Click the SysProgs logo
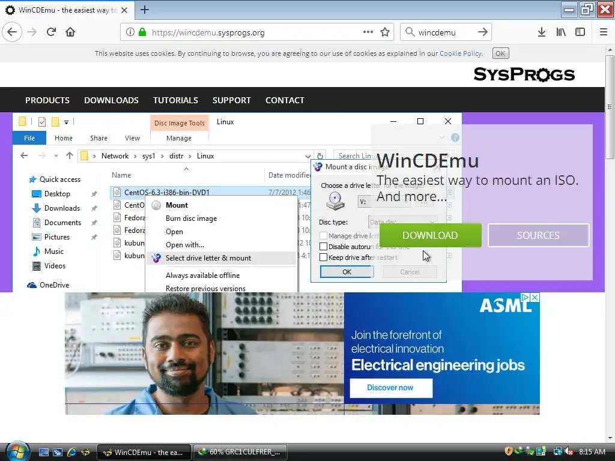This screenshot has height=461, width=615. click(x=524, y=74)
